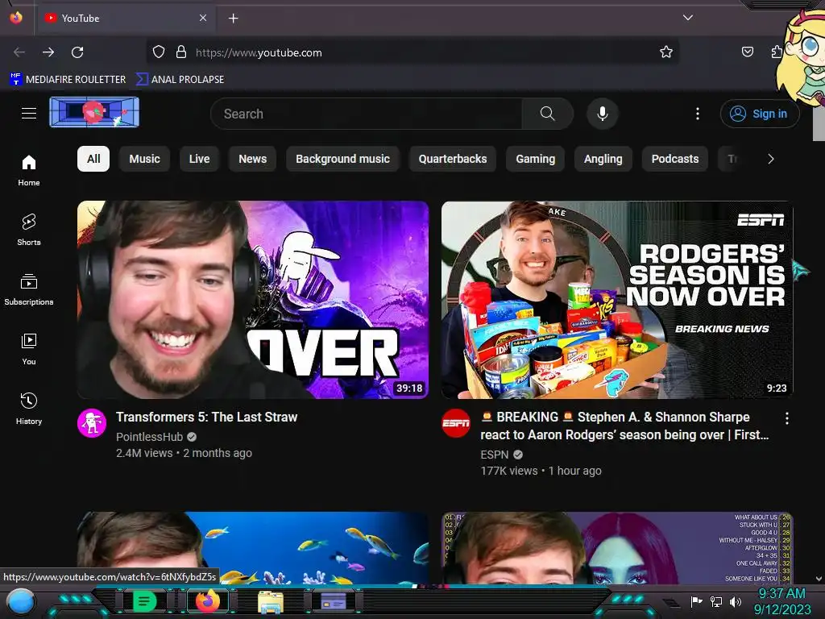This screenshot has width=825, height=619.
Task: Open the Start orb on taskbar
Action: pos(21,601)
